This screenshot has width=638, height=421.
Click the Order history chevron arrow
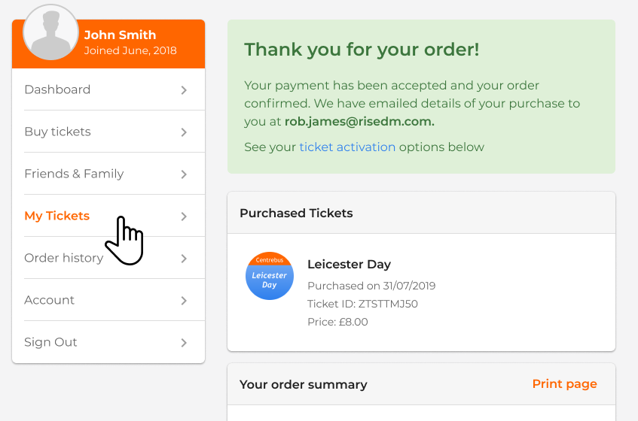[x=184, y=259]
